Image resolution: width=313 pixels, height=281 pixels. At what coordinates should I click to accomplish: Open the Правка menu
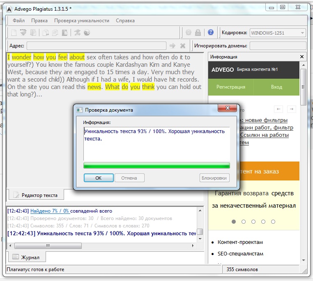click(x=39, y=21)
